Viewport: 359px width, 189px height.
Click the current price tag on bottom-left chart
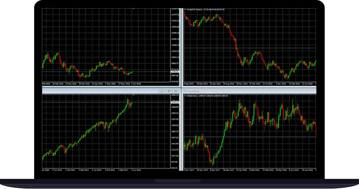174,102
